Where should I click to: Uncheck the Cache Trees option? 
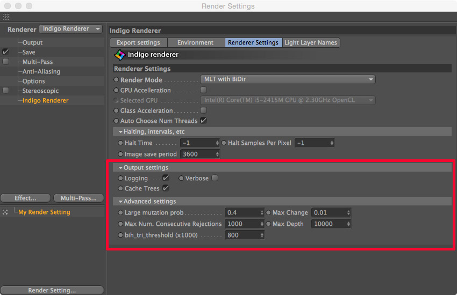(x=166, y=188)
